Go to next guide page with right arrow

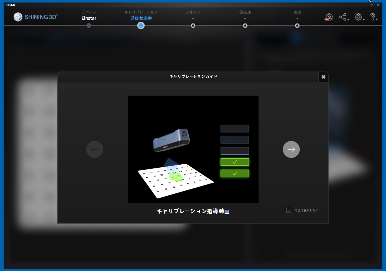(x=291, y=150)
